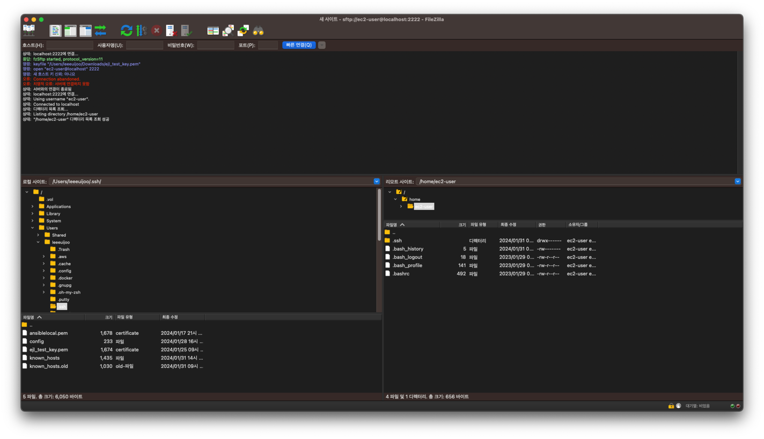
Task: Click the yellow lock encryption icon
Action: pyautogui.click(x=671, y=406)
